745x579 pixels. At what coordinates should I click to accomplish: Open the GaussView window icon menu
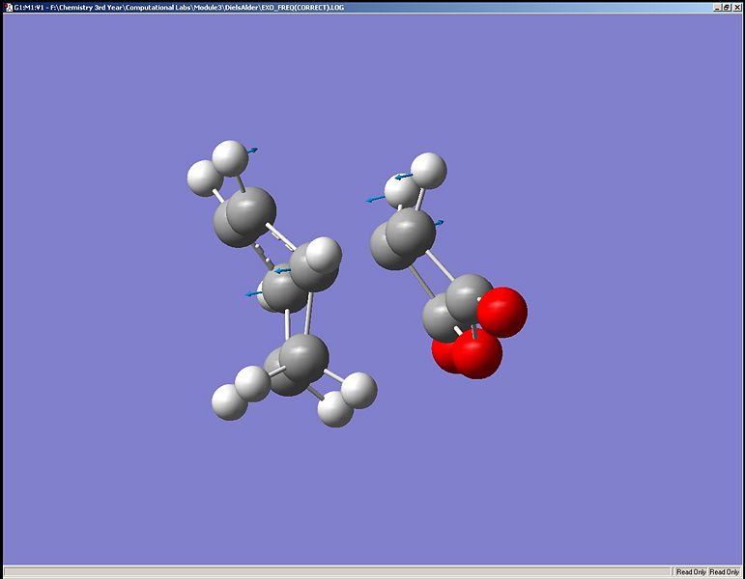[x=8, y=7]
